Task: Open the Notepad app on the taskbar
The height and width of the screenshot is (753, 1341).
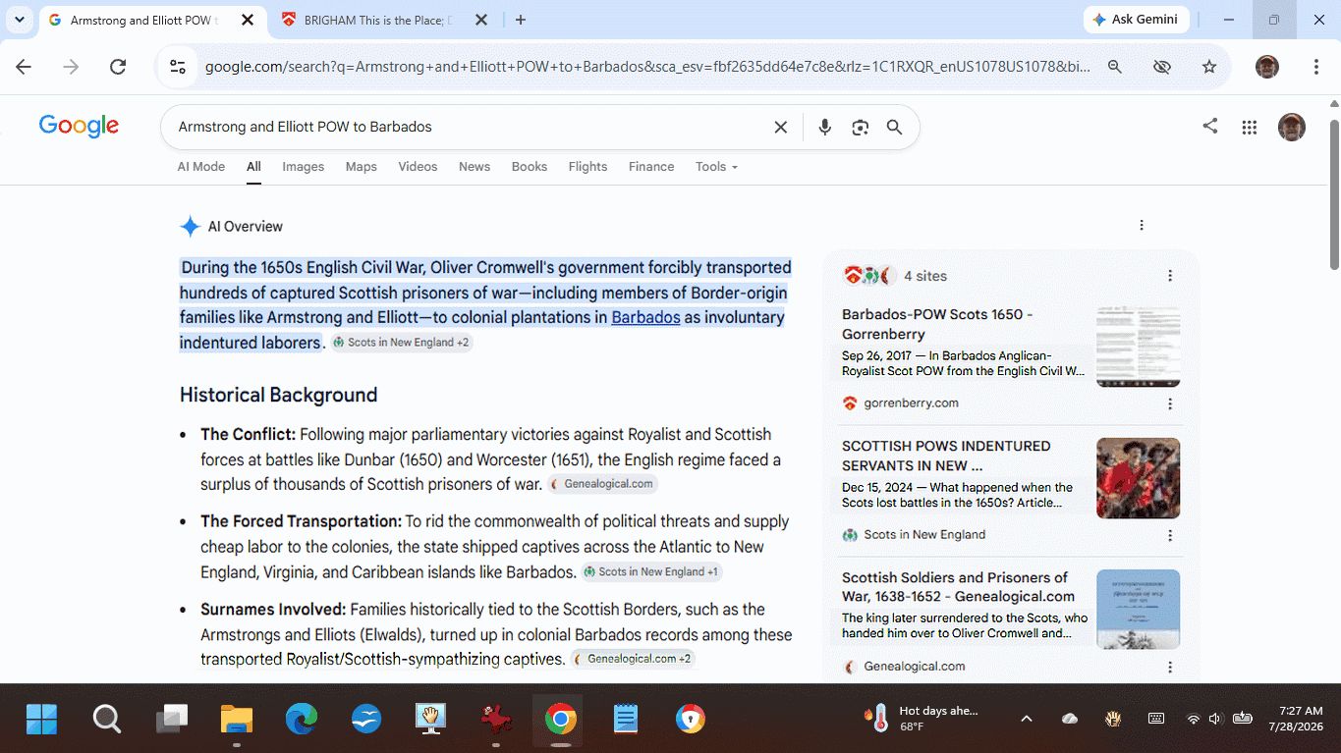Action: pyautogui.click(x=625, y=720)
